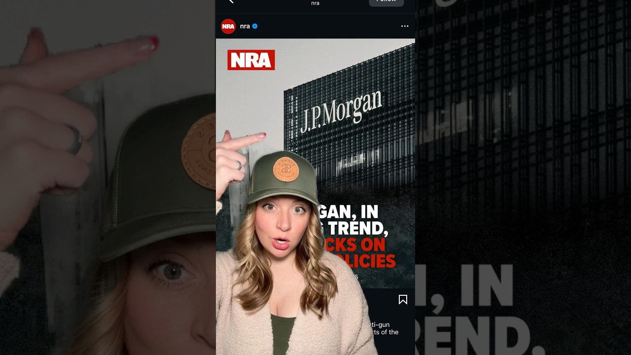Follow the nra account
Screen dimensions: 631x355
(x=386, y=2)
